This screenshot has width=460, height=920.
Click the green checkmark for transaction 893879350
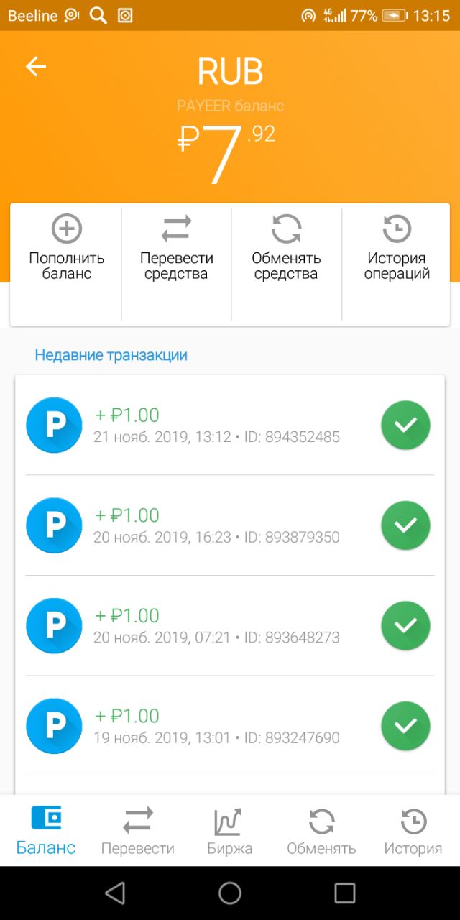coord(405,525)
